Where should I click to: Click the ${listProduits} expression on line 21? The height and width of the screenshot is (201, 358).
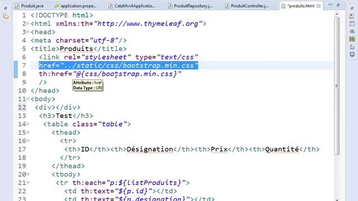tap(150, 183)
